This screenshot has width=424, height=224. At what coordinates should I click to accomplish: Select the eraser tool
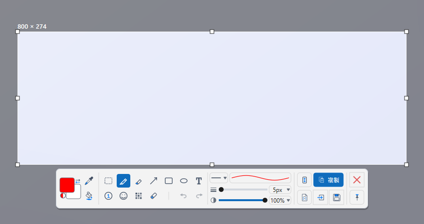click(154, 196)
